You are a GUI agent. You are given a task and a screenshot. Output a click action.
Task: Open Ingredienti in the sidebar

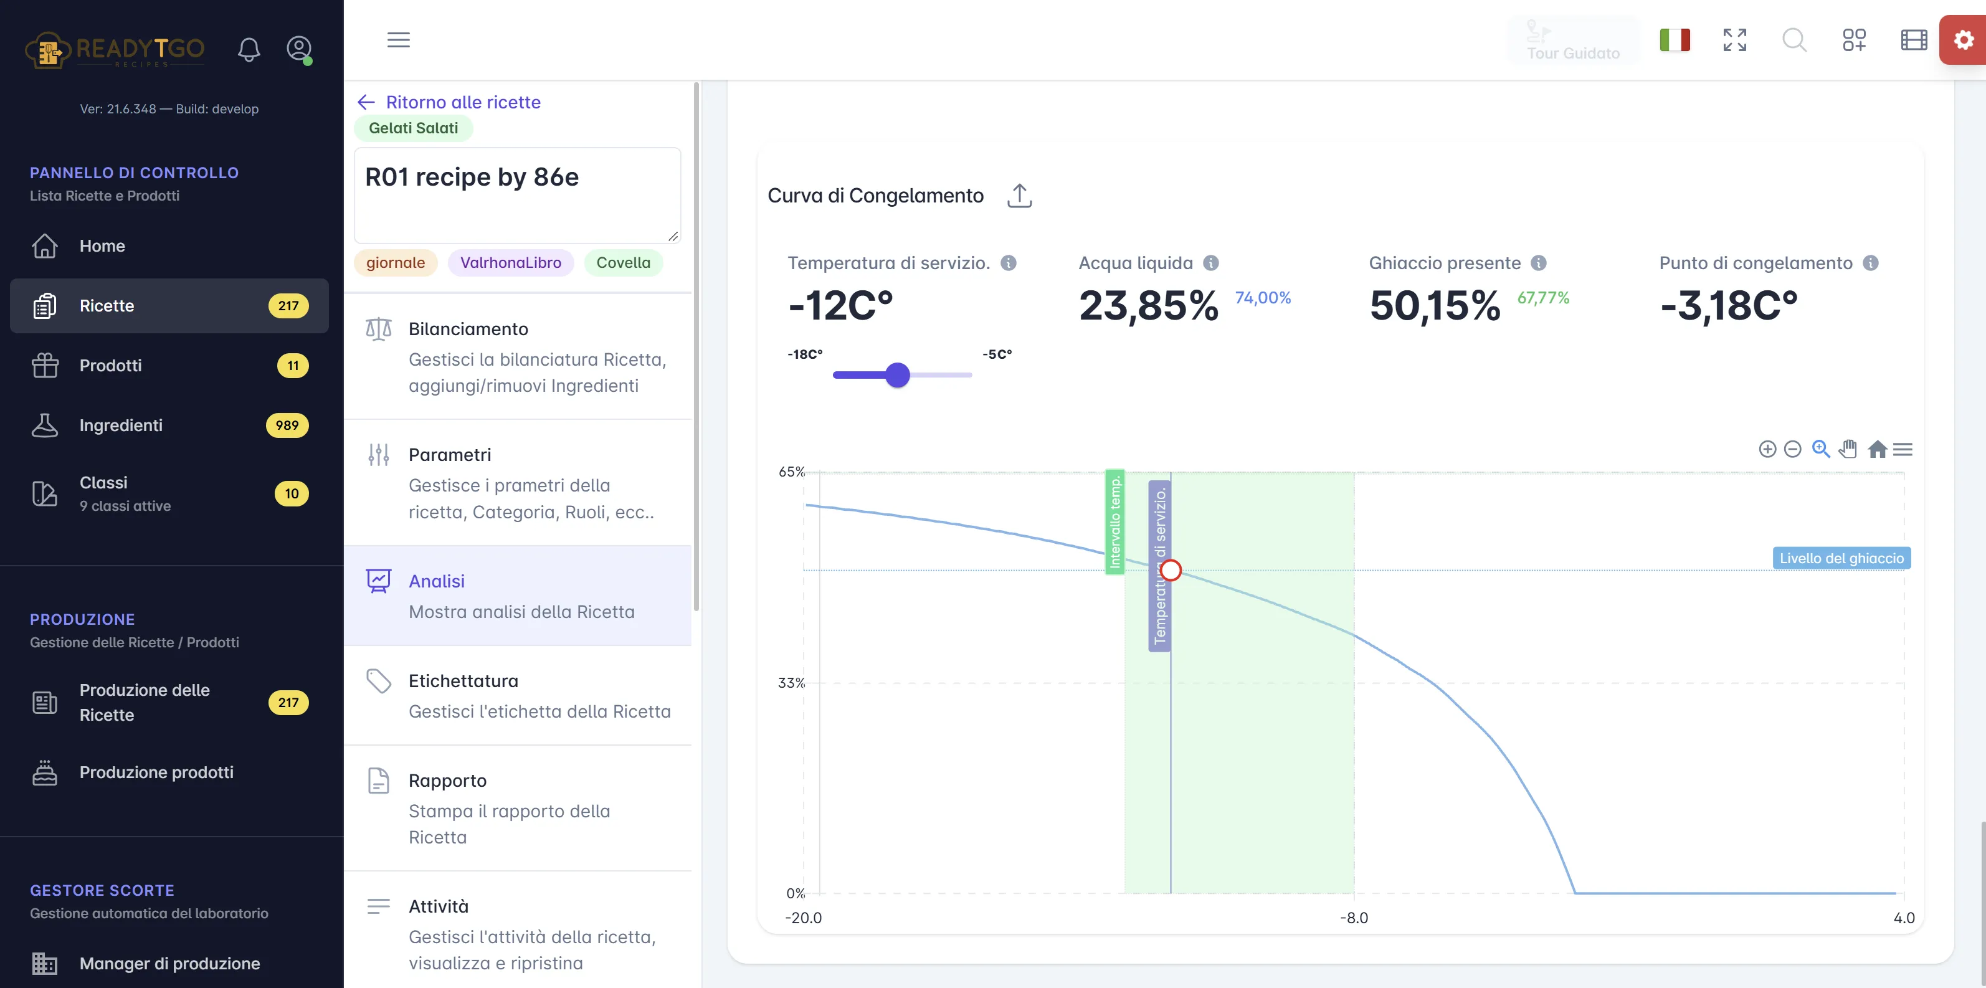pyautogui.click(x=169, y=425)
